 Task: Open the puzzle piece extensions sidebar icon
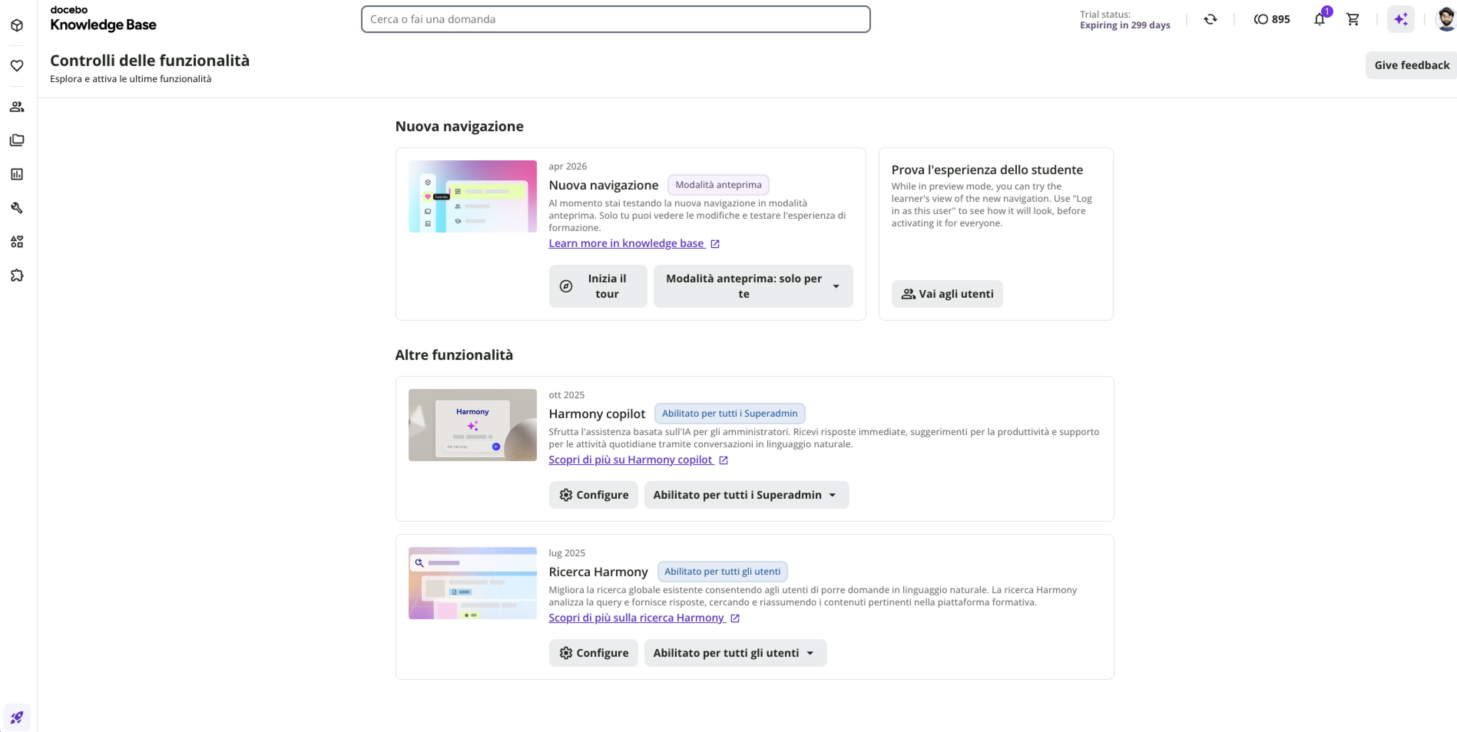17,275
